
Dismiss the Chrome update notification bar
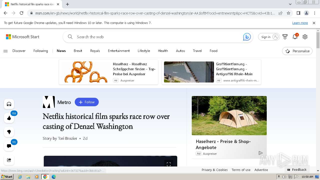[314, 23]
